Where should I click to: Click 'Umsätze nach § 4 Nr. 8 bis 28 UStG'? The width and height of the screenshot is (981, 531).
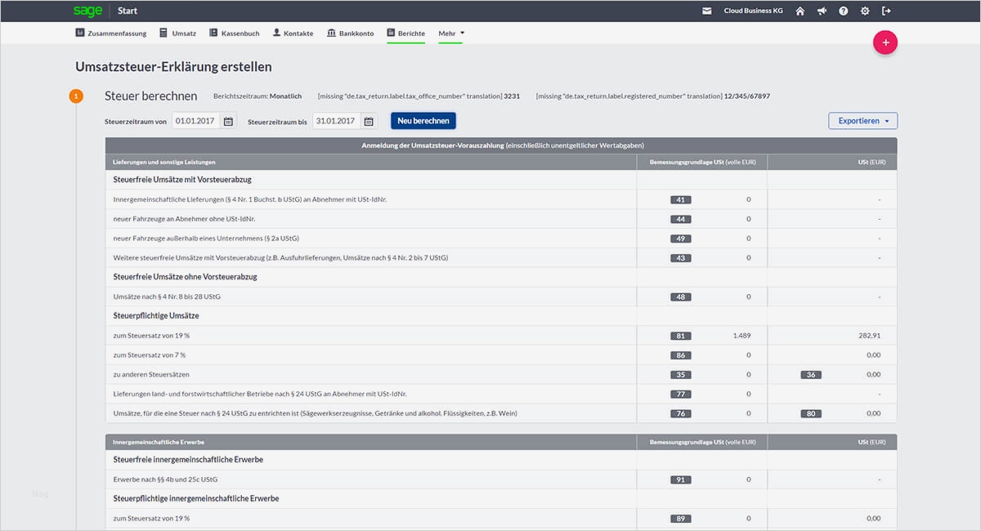coord(167,297)
